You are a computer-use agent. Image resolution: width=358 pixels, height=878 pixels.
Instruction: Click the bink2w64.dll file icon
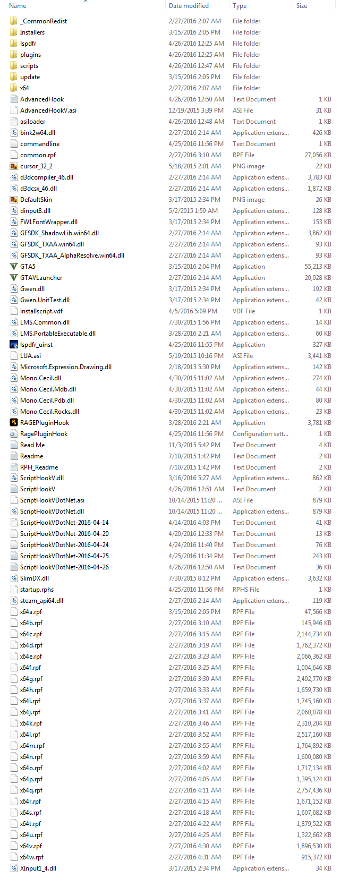14,133
